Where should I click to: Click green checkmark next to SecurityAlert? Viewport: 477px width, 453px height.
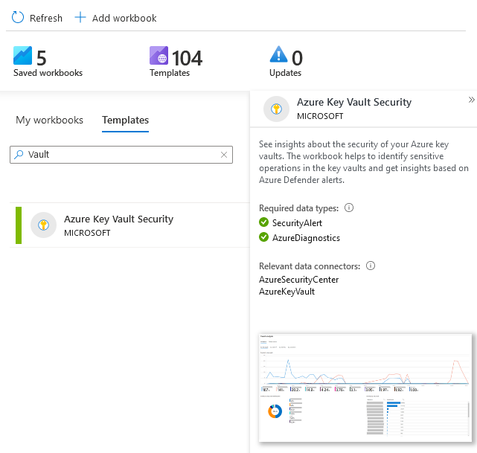click(263, 222)
